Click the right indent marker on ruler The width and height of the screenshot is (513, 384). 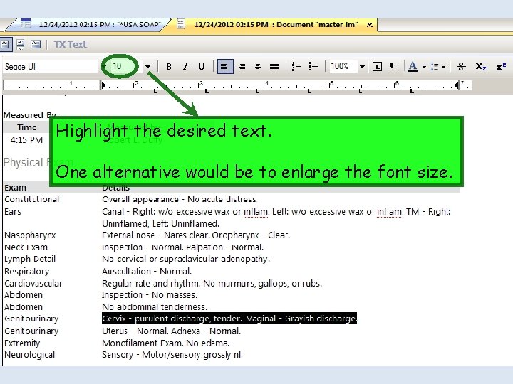[457, 85]
